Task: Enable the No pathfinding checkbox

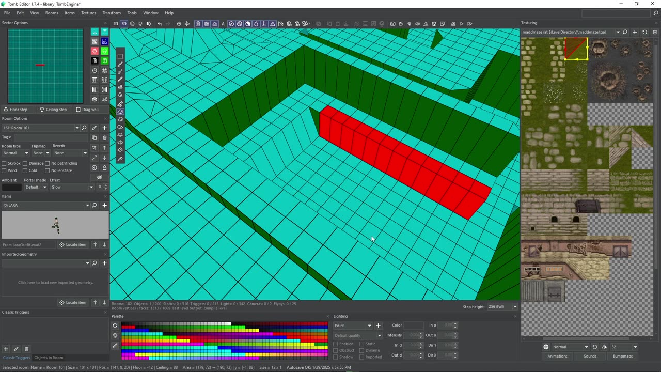Action: (x=47, y=163)
